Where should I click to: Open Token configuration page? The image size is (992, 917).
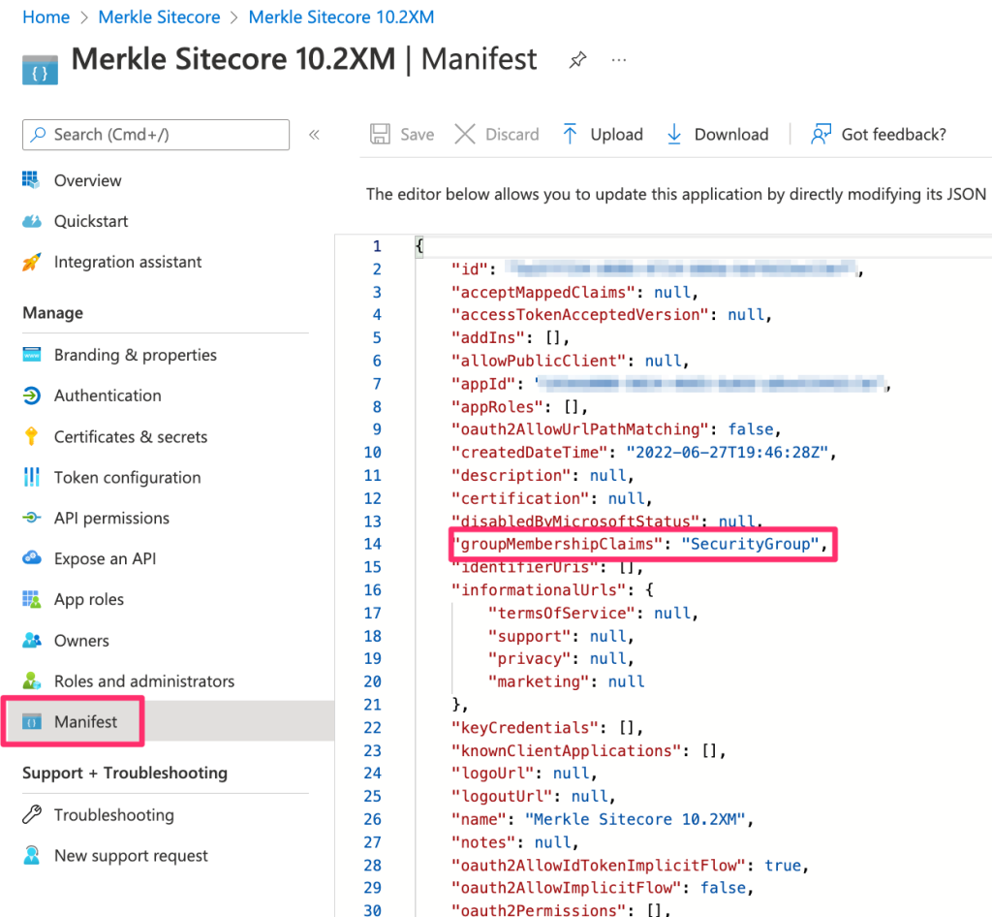[127, 477]
